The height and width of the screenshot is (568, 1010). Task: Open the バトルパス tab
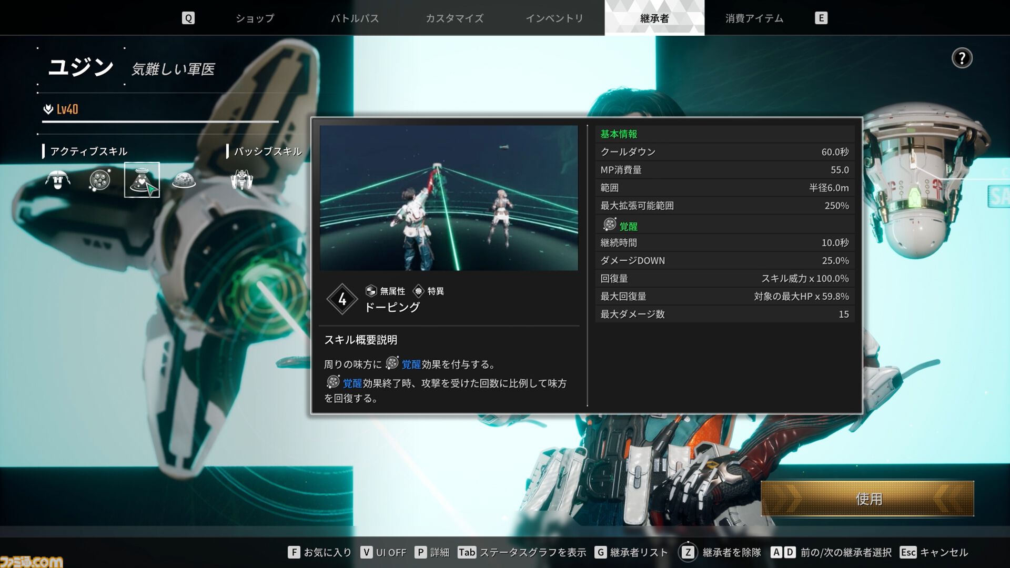[355, 18]
